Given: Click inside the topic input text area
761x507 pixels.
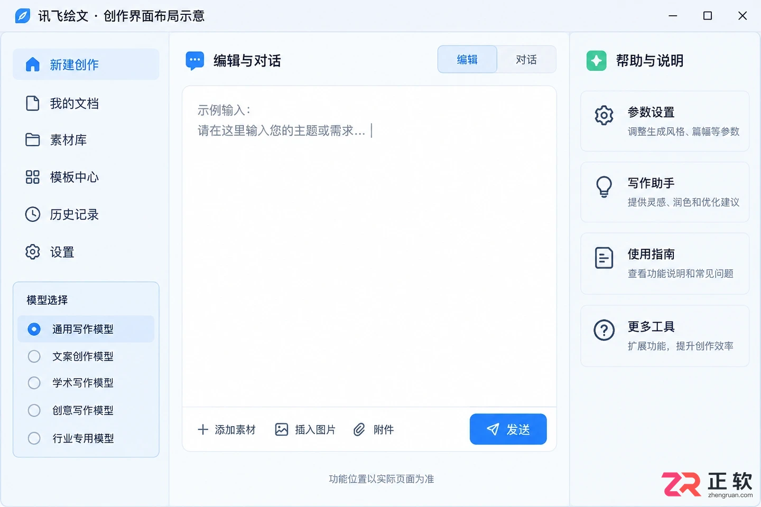Looking at the screenshot, I should [x=369, y=246].
